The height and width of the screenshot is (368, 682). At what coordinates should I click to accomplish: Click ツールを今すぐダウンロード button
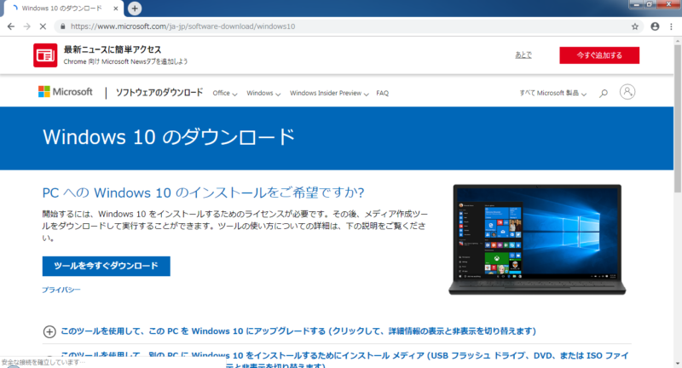(106, 266)
